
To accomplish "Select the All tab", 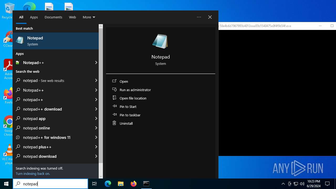I will pyautogui.click(x=21, y=17).
